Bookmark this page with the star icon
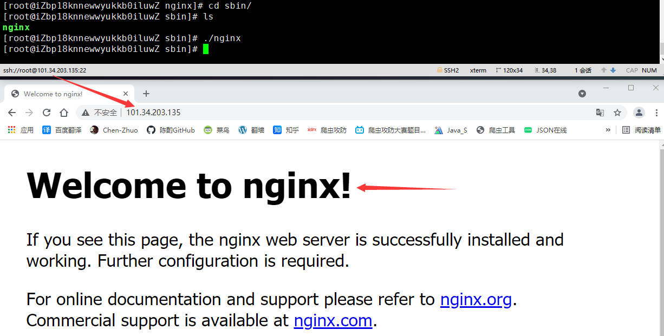 617,113
